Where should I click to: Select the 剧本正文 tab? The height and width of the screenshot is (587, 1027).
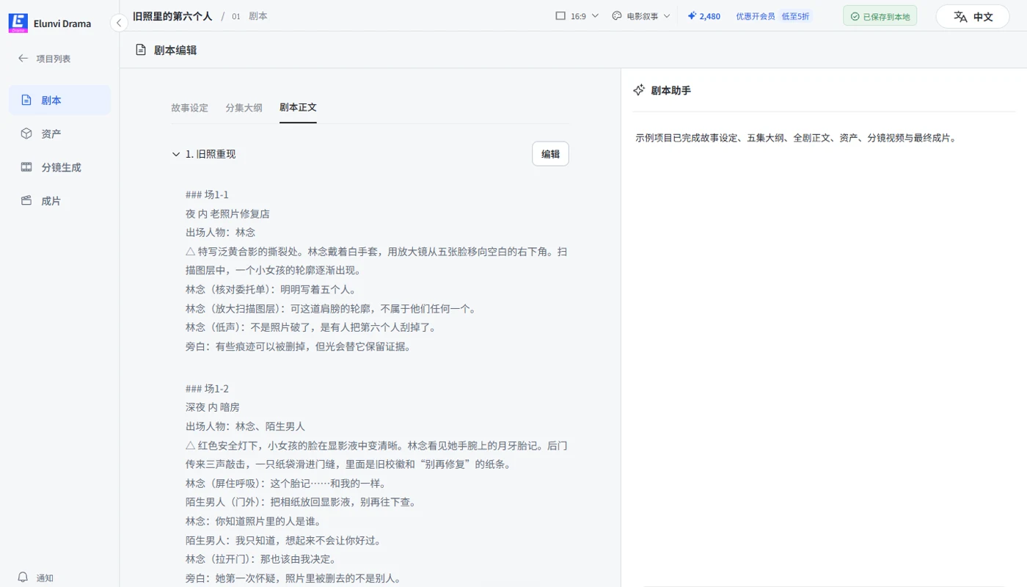click(x=298, y=107)
